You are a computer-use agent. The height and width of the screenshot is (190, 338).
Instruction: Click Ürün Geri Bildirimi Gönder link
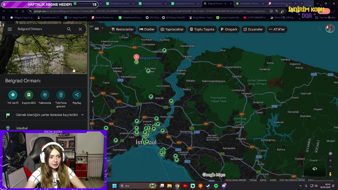(x=292, y=180)
